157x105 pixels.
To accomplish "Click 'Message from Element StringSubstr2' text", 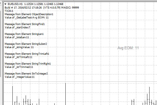I will [x=26, y=44].
